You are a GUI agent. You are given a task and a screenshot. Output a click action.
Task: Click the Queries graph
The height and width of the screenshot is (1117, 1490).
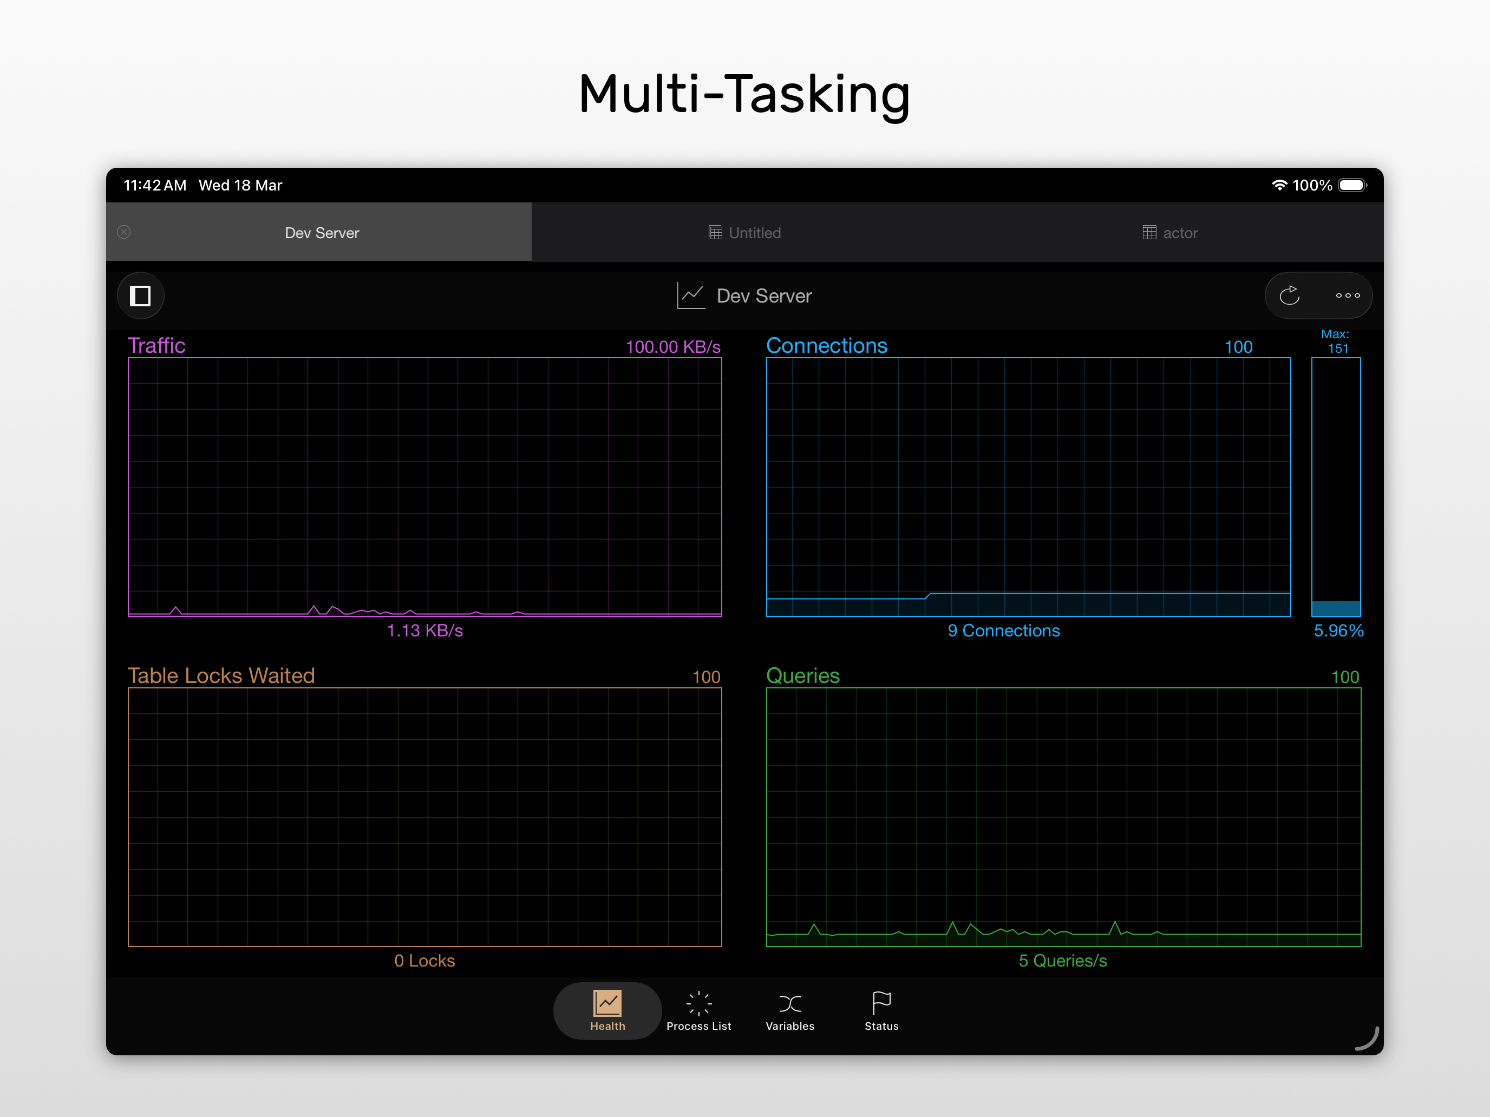point(1063,817)
